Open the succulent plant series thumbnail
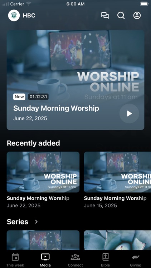Image resolution: width=151 pixels, height=268 pixels. pos(117,240)
